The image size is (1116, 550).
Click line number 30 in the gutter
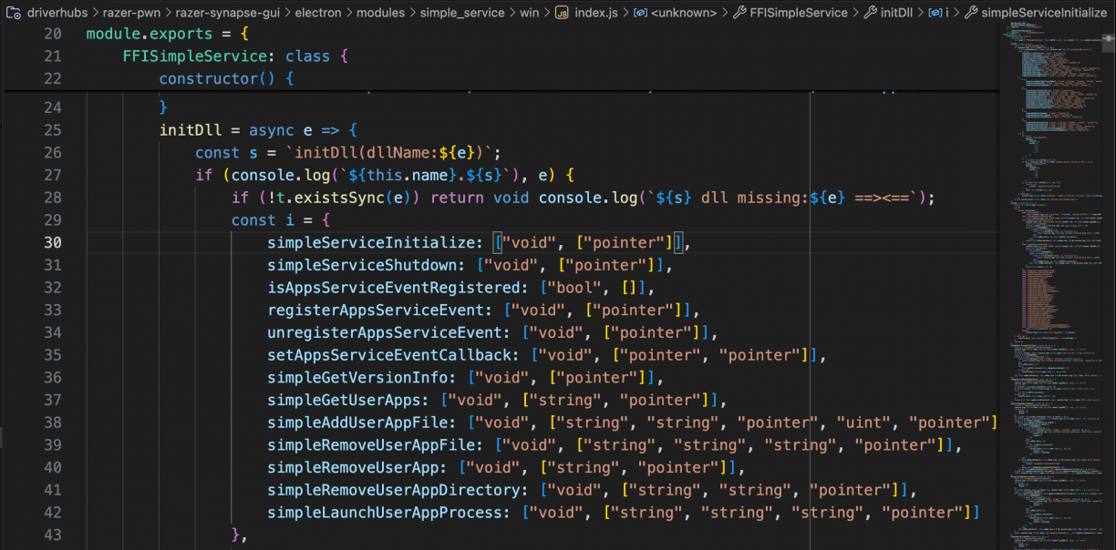pos(53,242)
